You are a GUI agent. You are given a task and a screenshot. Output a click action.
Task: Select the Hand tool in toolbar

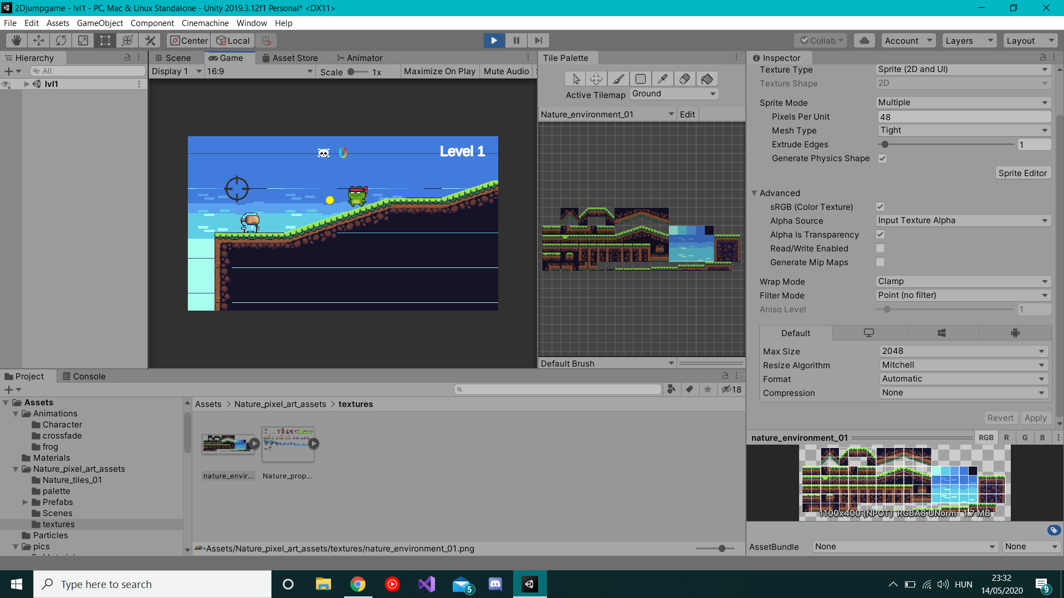17,40
